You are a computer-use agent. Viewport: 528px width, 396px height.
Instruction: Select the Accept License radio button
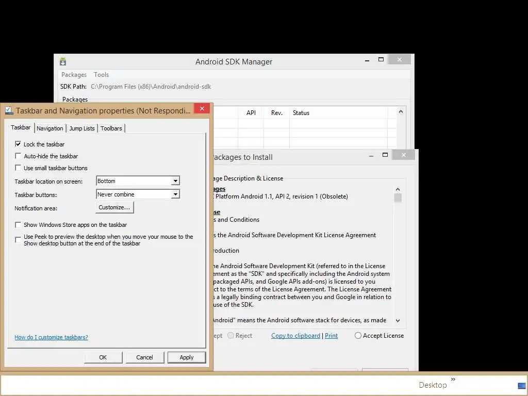tap(358, 335)
